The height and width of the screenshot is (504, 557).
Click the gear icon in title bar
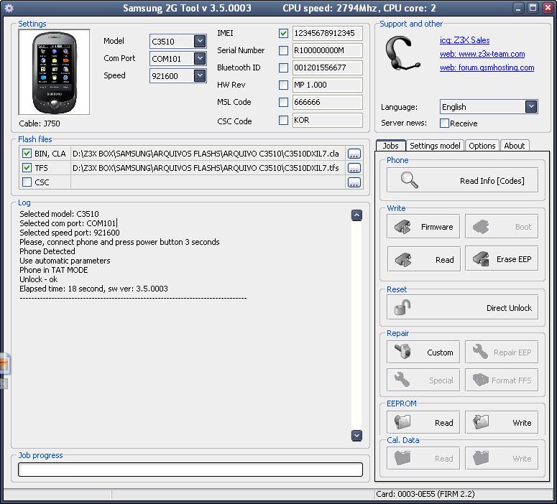click(x=9, y=8)
